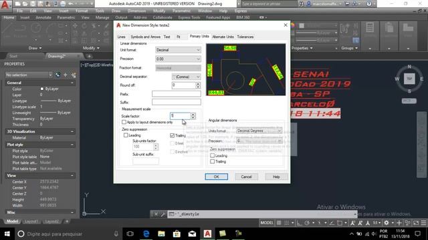Switch to the Lines tab
This screenshot has height=240, width=428.
(x=122, y=37)
